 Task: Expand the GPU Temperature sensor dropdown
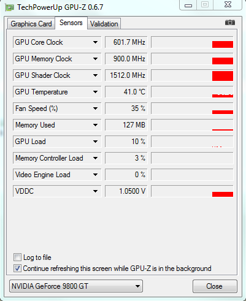[95, 92]
